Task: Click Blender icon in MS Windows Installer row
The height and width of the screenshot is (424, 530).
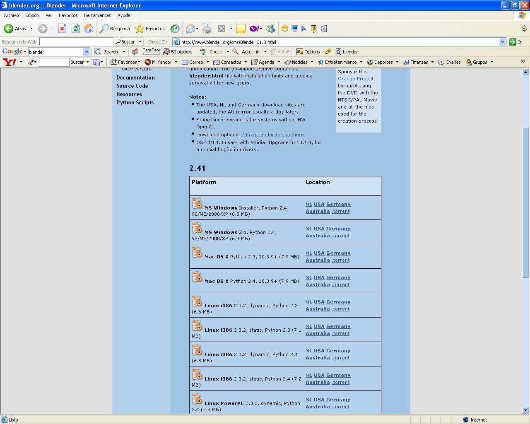Action: pos(197,204)
